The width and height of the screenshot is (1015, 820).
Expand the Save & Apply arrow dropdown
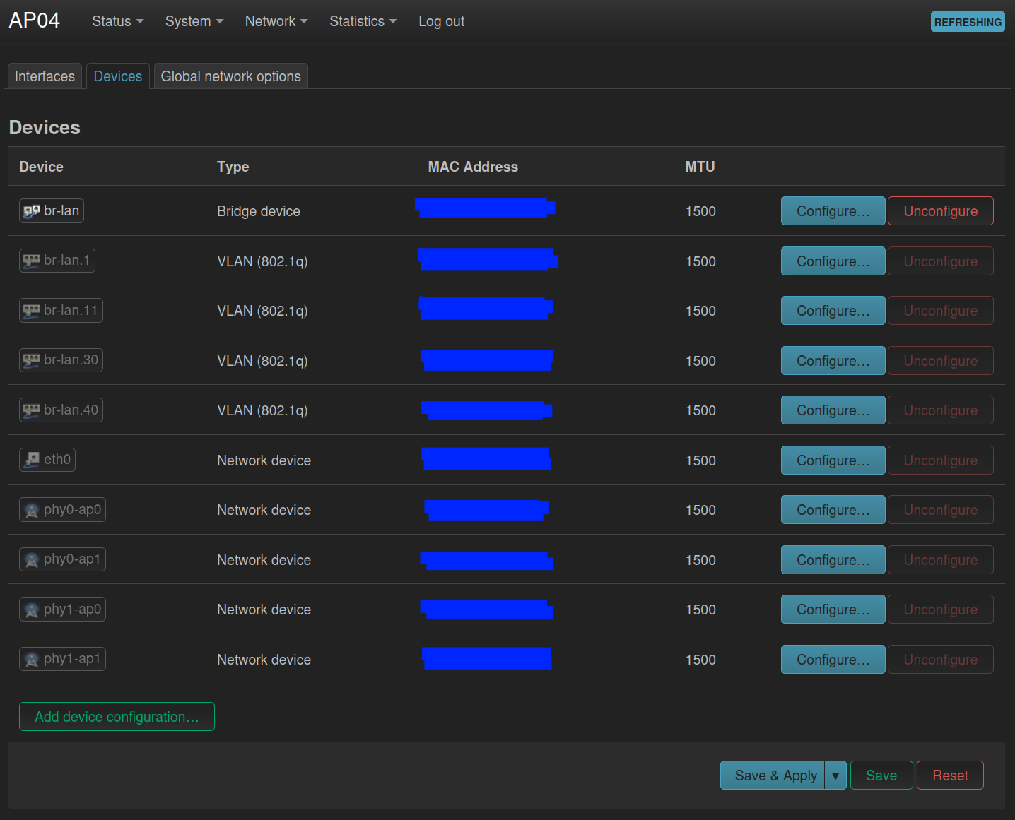click(835, 776)
